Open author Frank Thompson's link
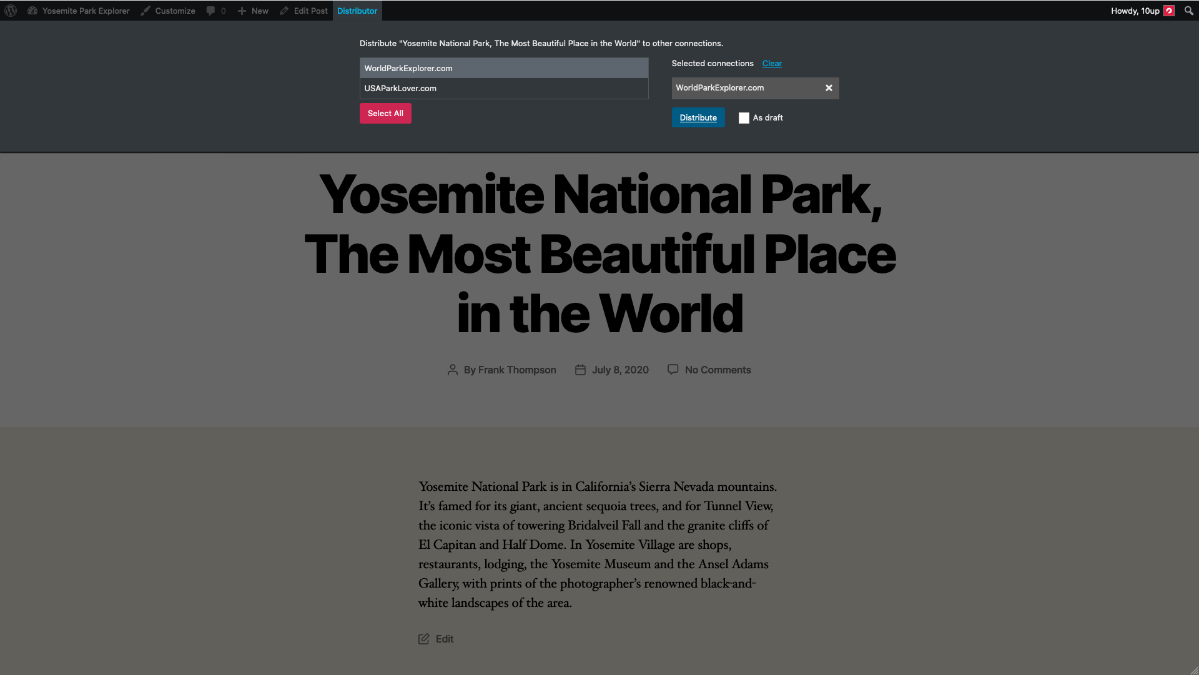 coord(516,370)
